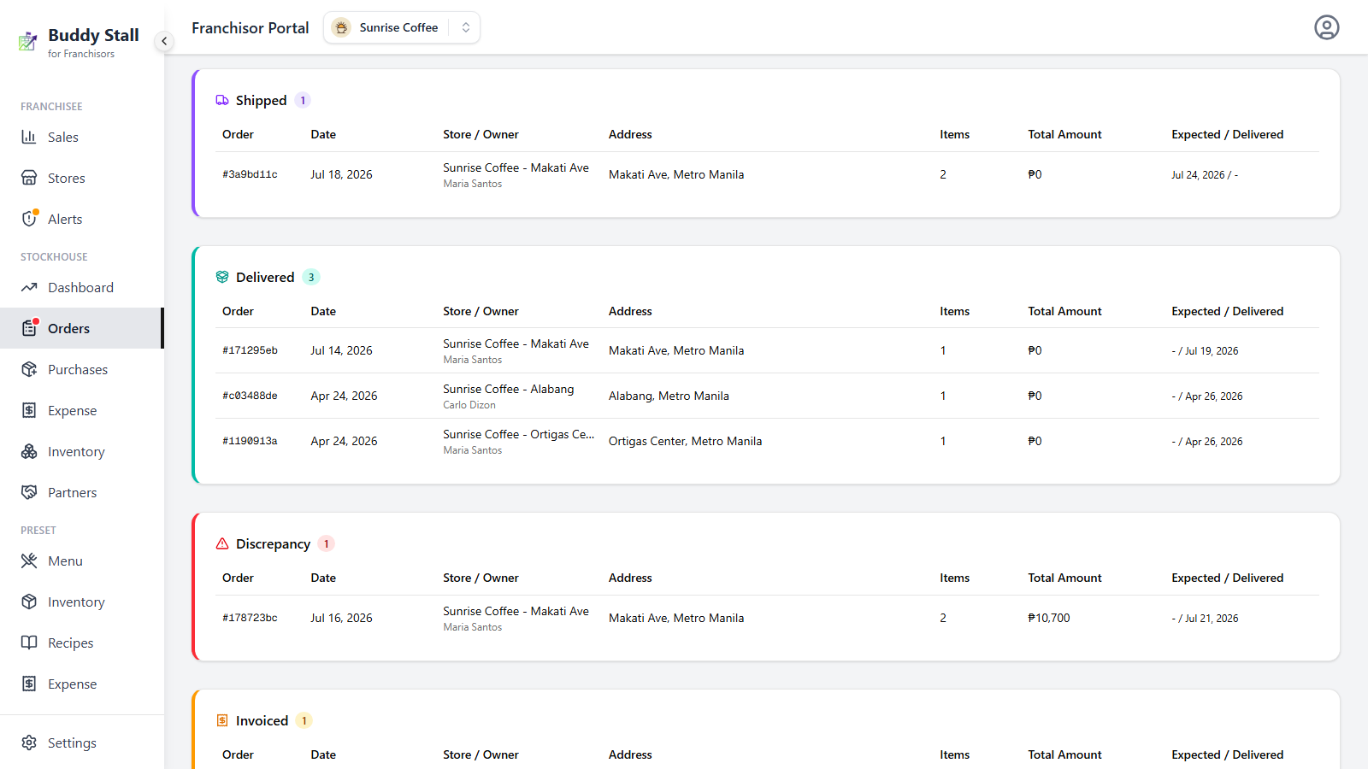
Task: Click the Orders clipboard icon
Action: (x=29, y=328)
